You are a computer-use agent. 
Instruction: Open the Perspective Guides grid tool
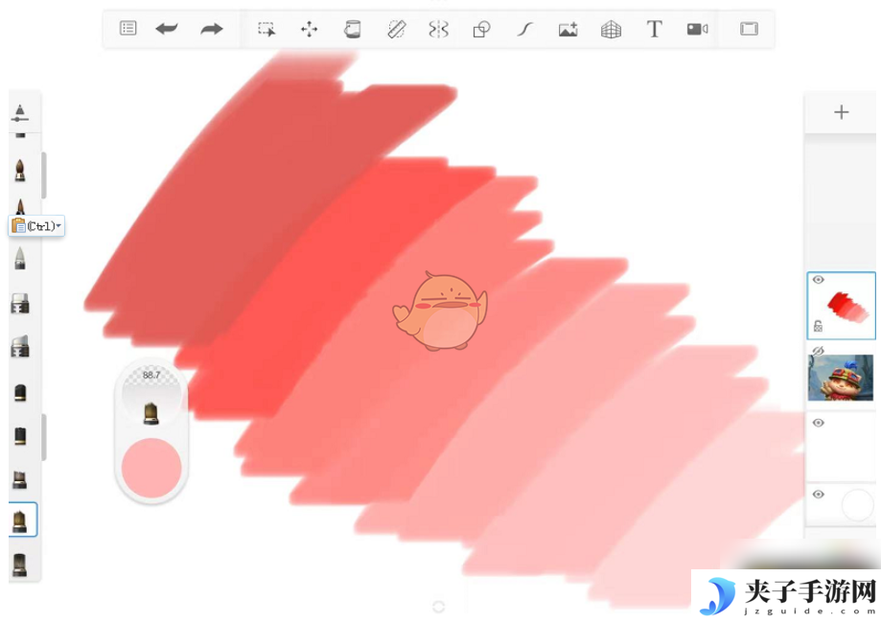(611, 29)
